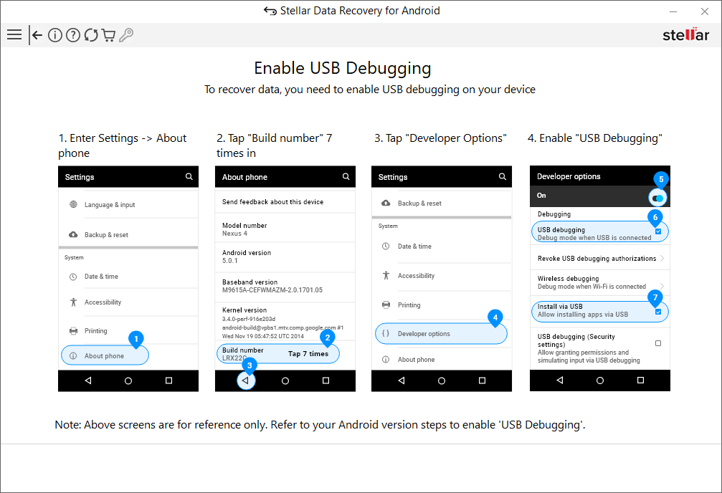Open the Help icon

click(72, 34)
